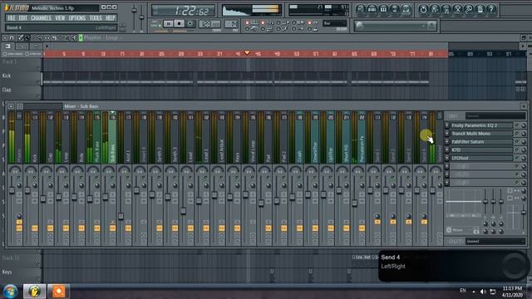Click the save project toolbar icon

click(x=435, y=9)
